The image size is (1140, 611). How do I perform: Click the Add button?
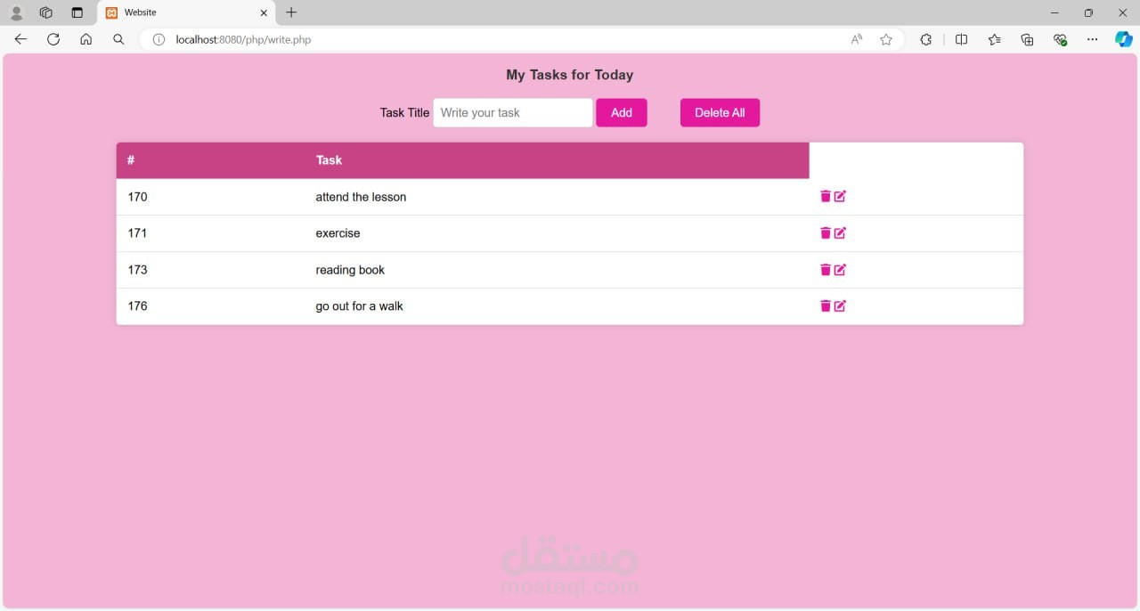coord(621,112)
